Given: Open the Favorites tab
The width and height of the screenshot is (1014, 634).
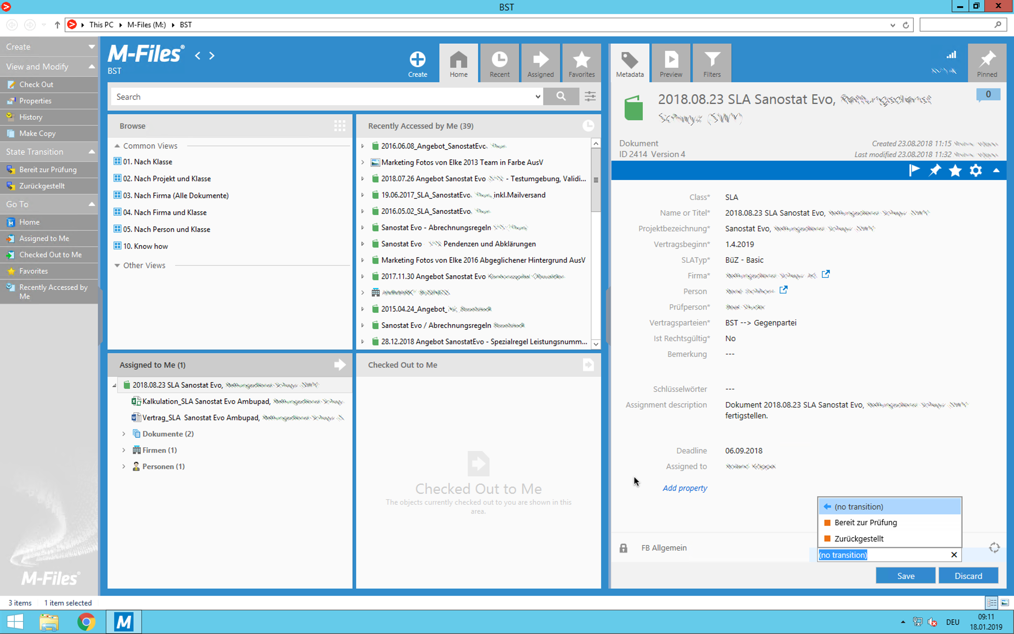Looking at the screenshot, I should click(x=582, y=63).
